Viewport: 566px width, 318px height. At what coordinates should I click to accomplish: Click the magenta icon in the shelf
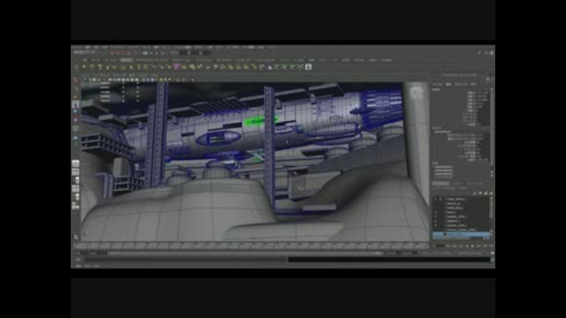(x=177, y=67)
